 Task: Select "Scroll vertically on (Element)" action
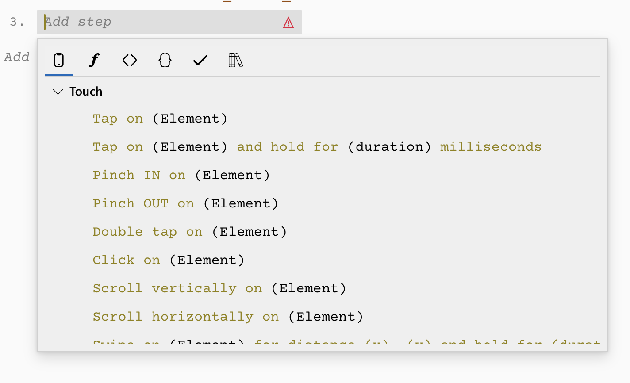point(219,288)
